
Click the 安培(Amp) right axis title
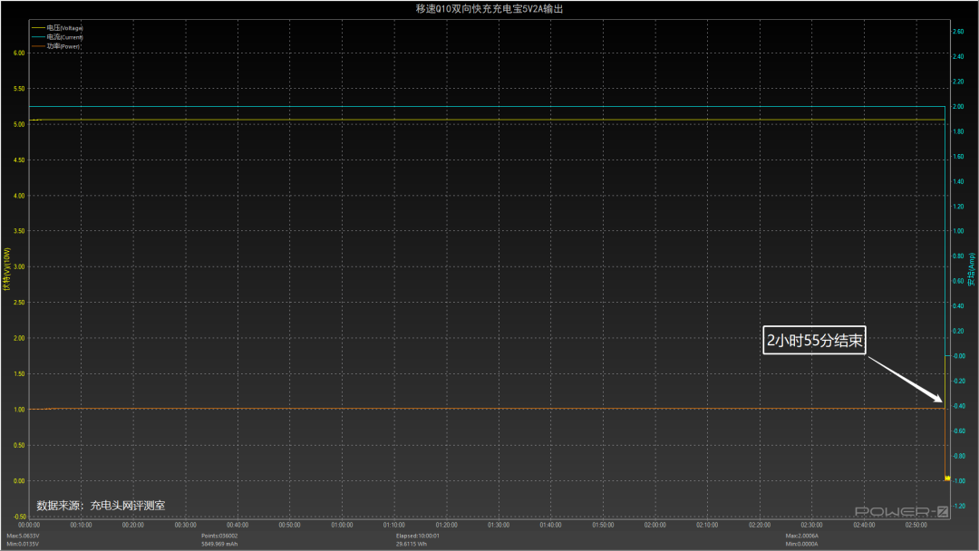[x=972, y=269]
